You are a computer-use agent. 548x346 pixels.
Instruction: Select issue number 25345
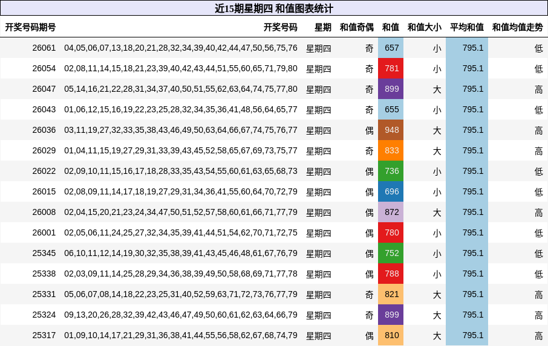click(x=44, y=253)
